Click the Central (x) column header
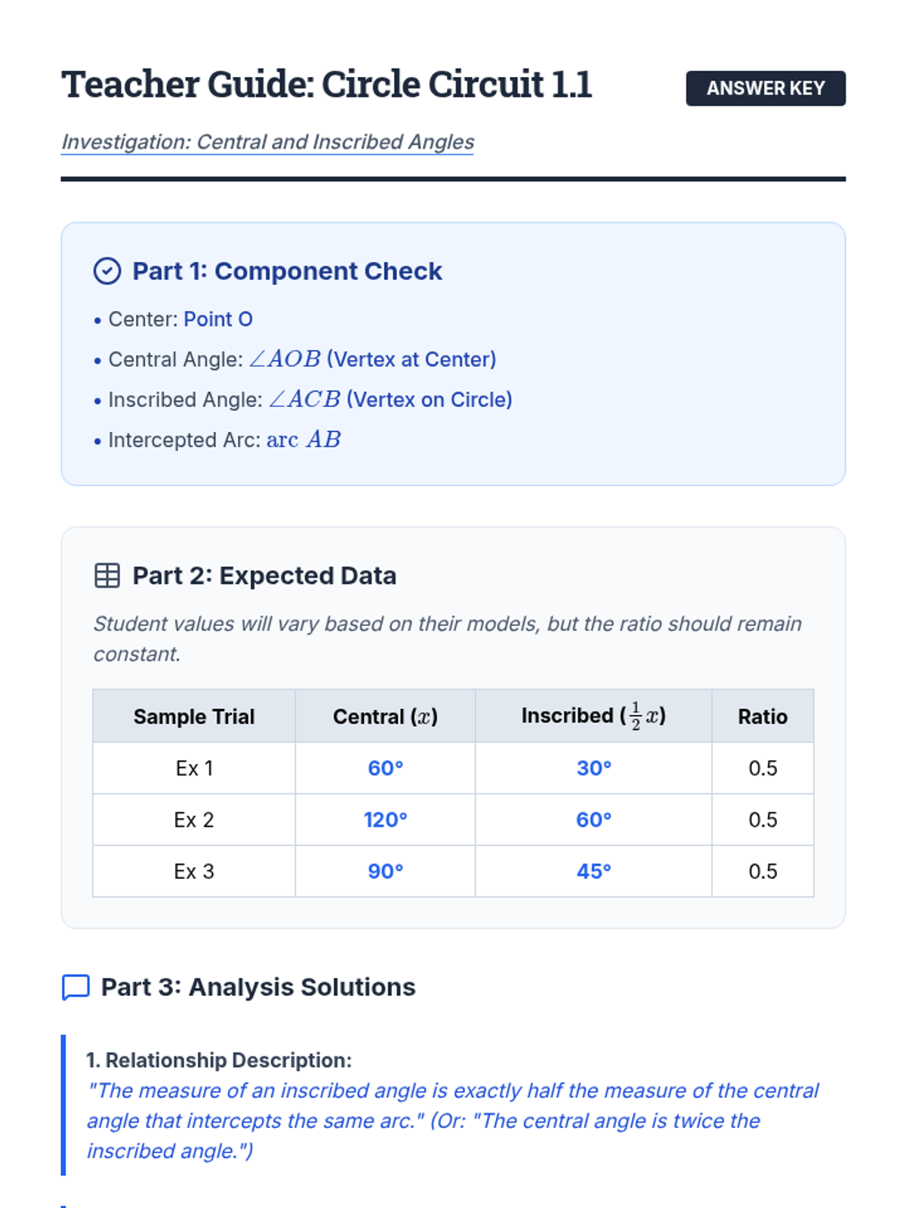The width and height of the screenshot is (906, 1208). click(x=385, y=716)
